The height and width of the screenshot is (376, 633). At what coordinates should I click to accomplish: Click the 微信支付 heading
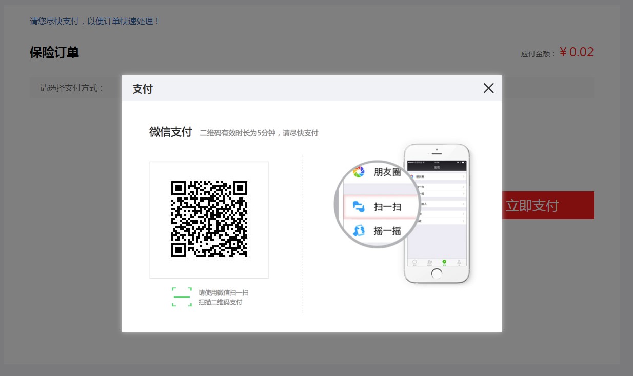point(170,132)
